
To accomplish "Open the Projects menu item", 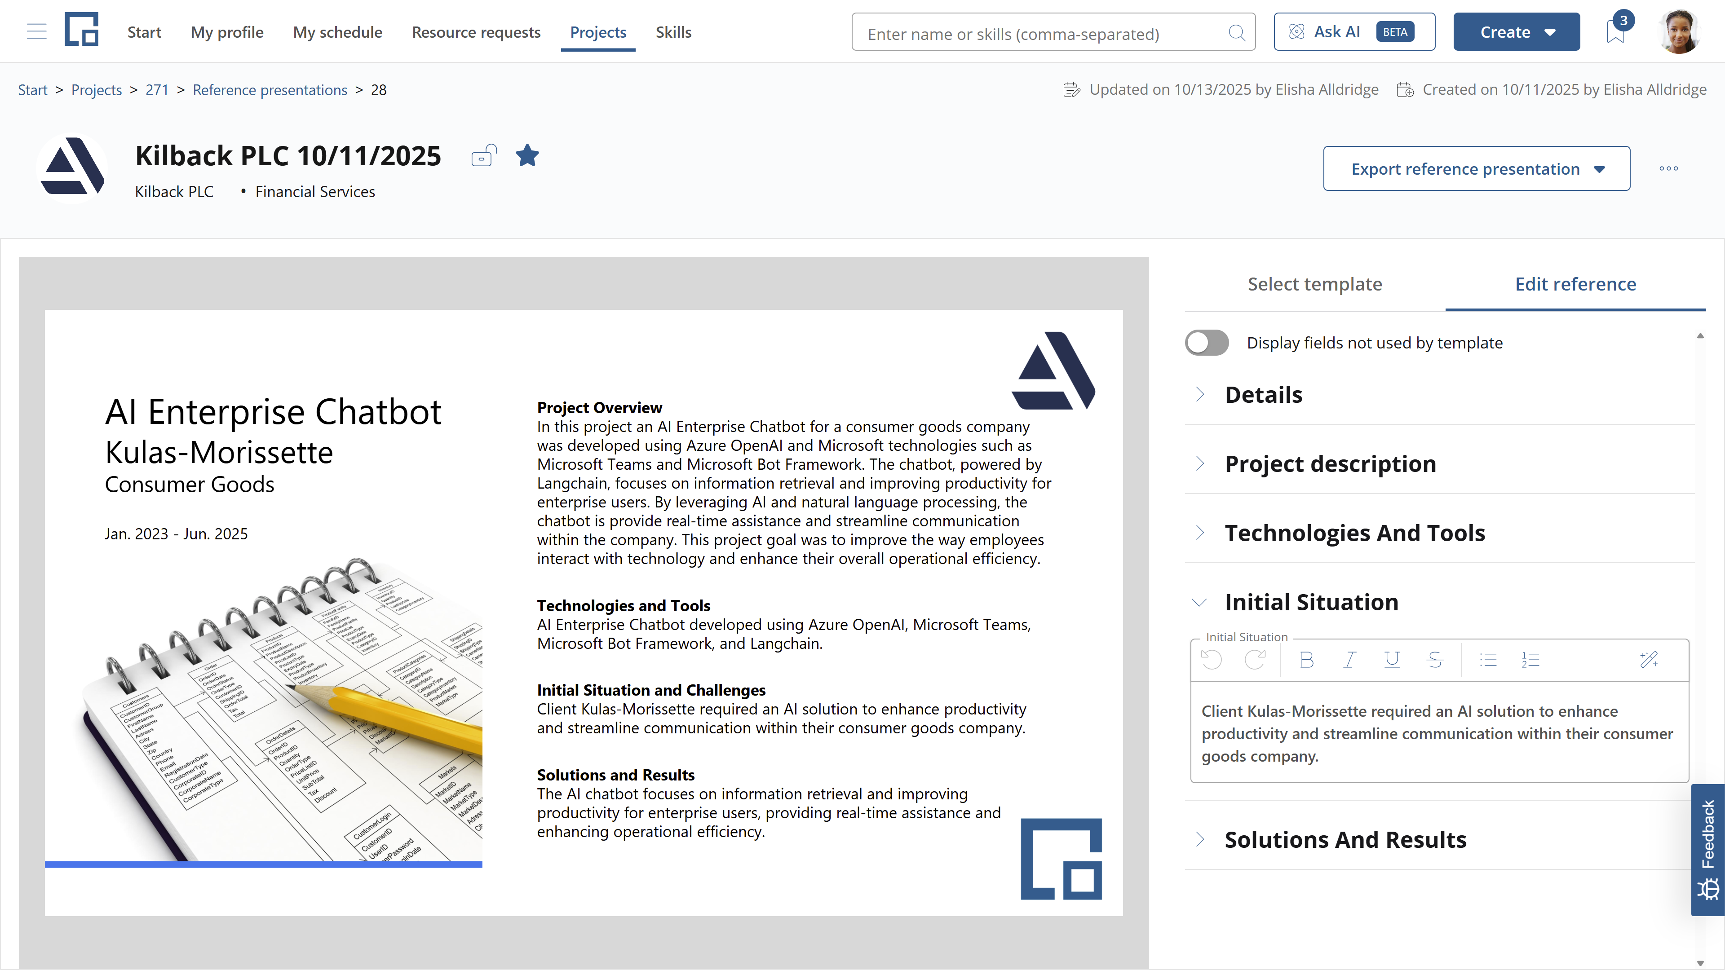I will point(598,32).
